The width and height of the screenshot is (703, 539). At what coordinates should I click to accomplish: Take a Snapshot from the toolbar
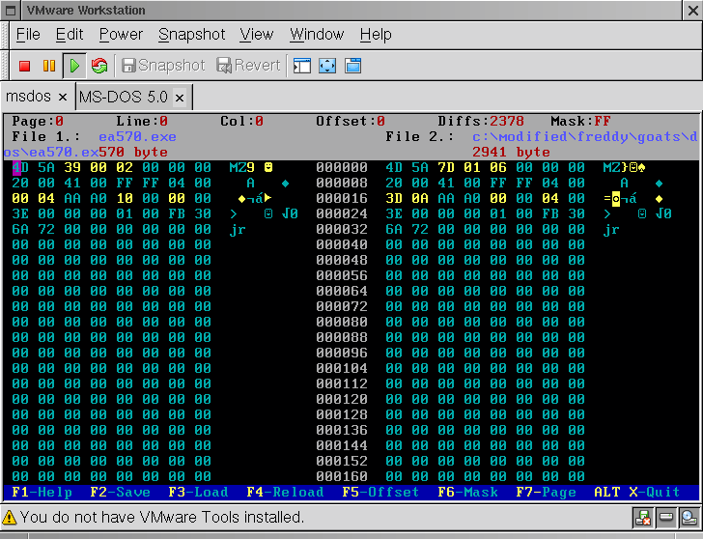(163, 66)
